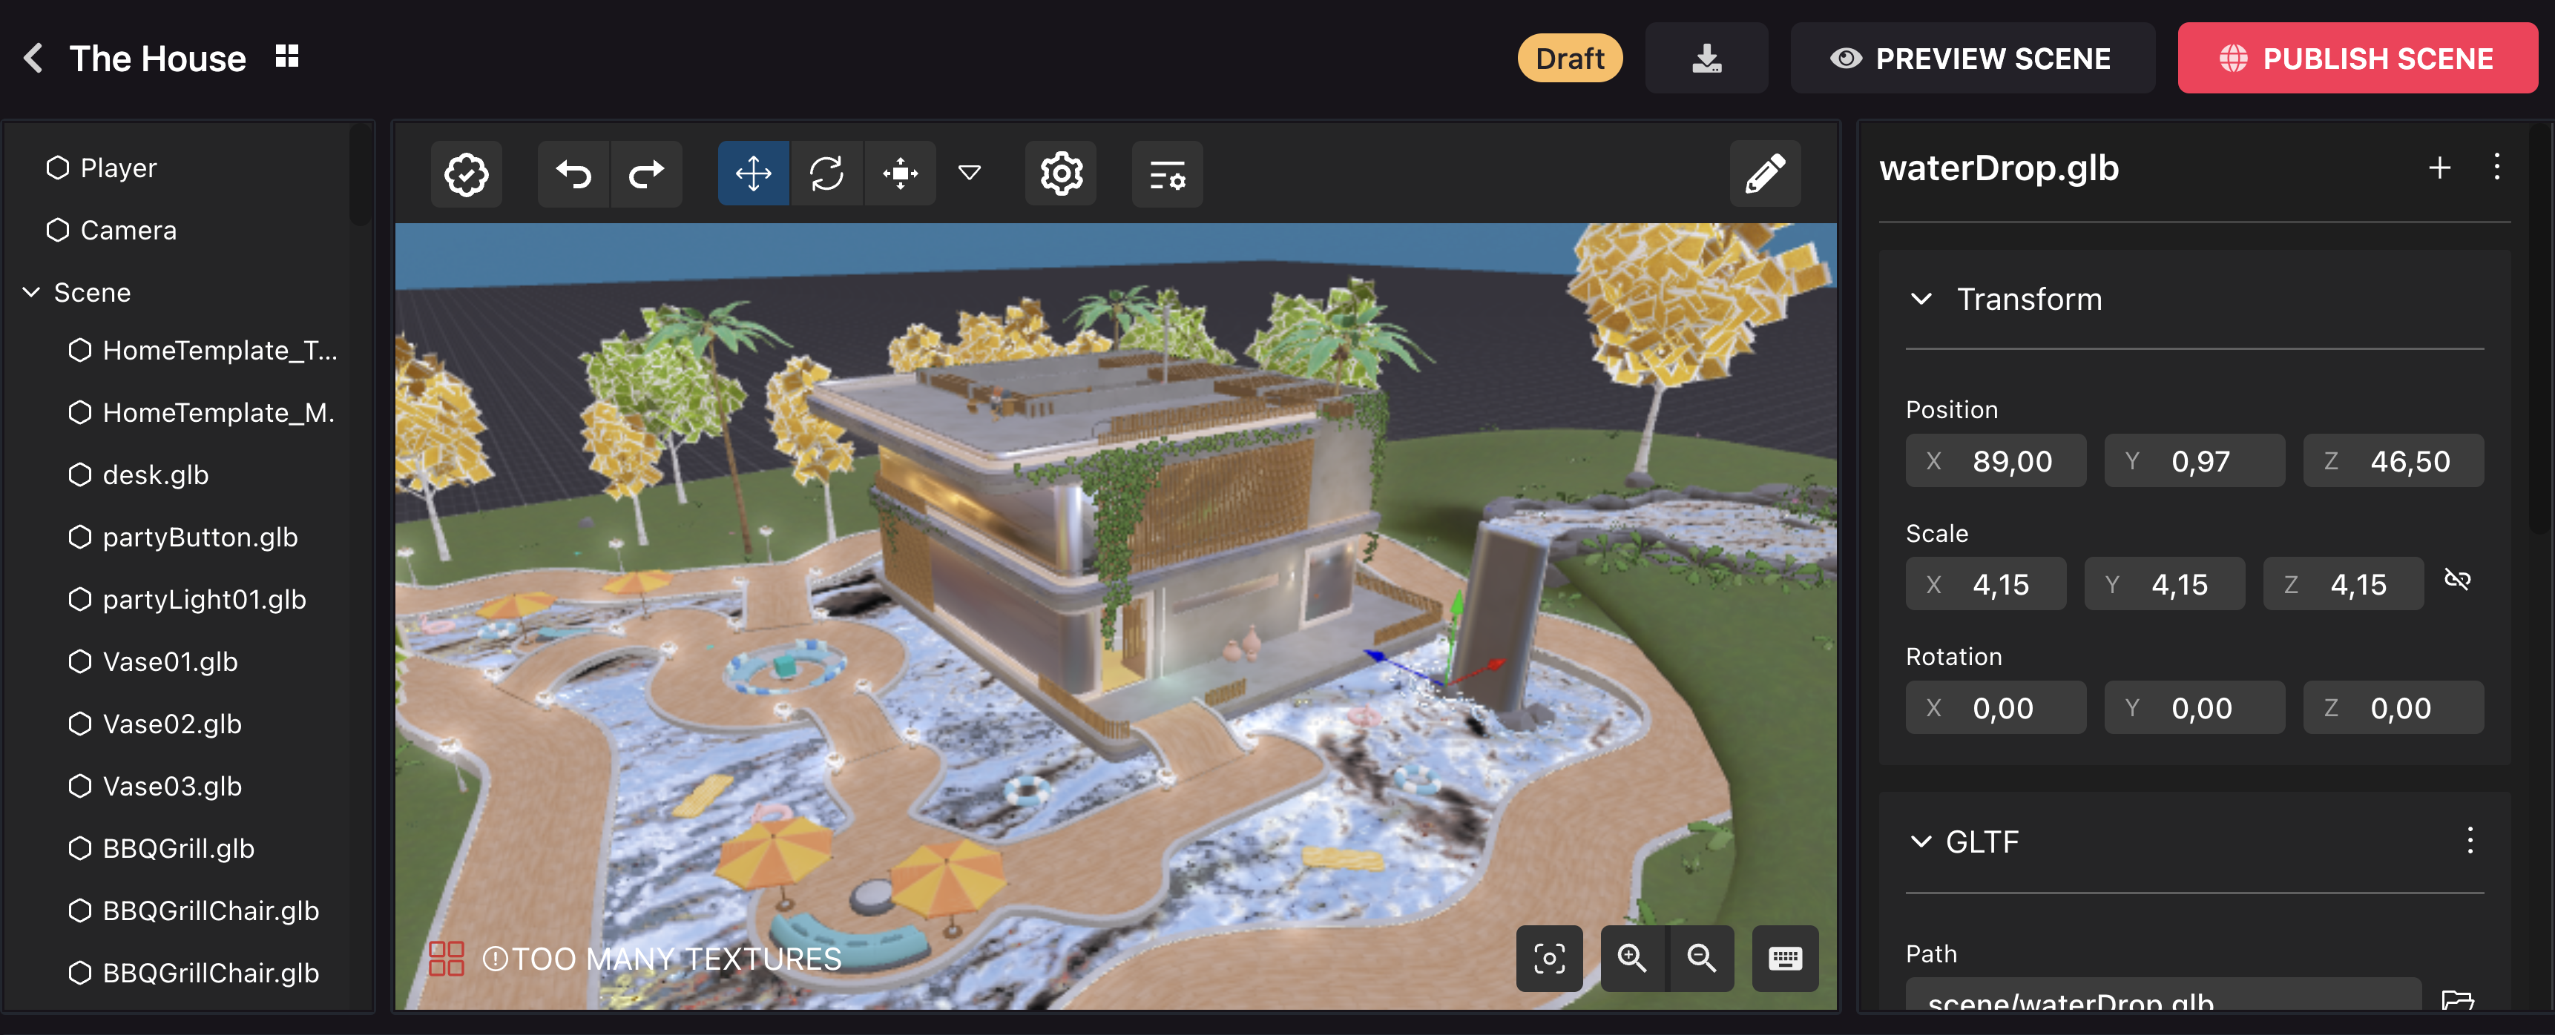Viewport: 2555px width, 1035px height.
Task: Open keyboard shortcuts icon
Action: point(1784,958)
